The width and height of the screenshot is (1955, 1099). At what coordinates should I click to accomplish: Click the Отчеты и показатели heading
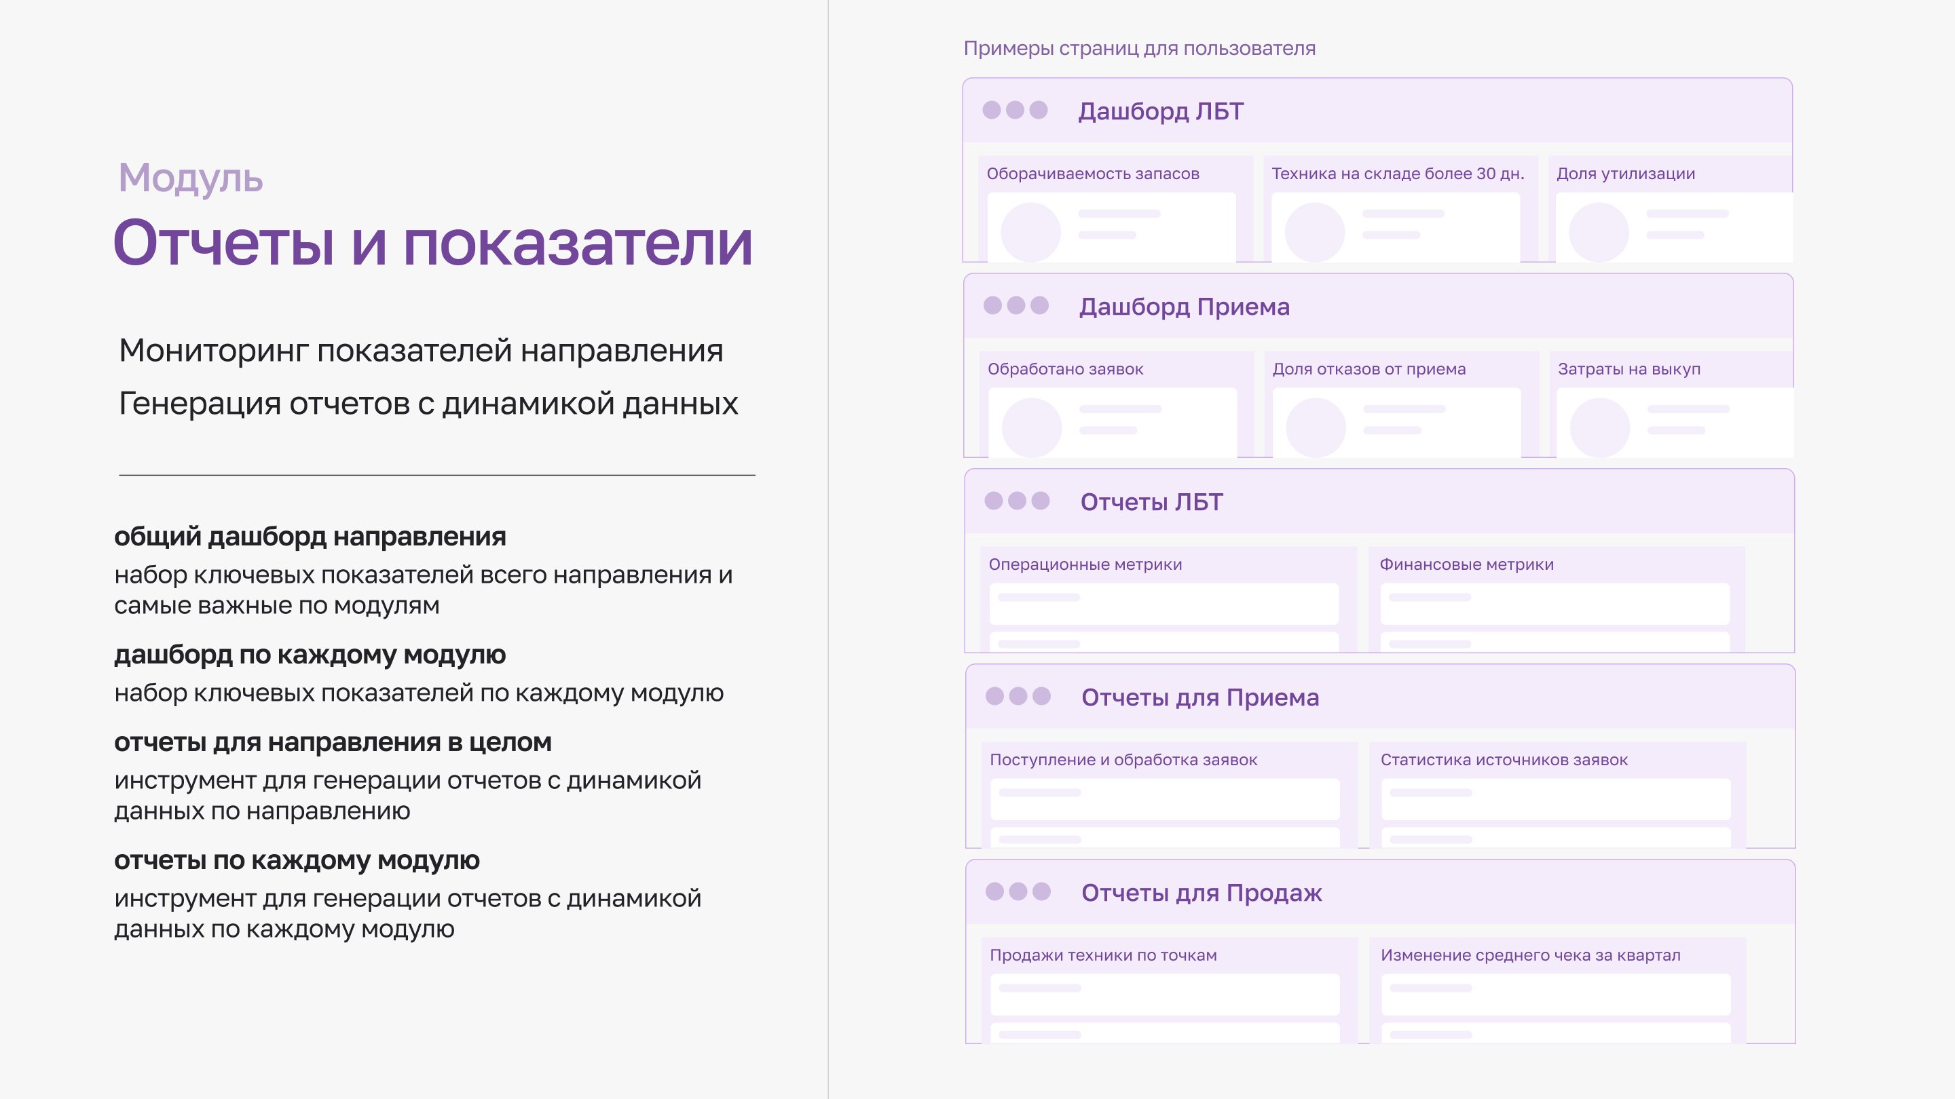432,243
